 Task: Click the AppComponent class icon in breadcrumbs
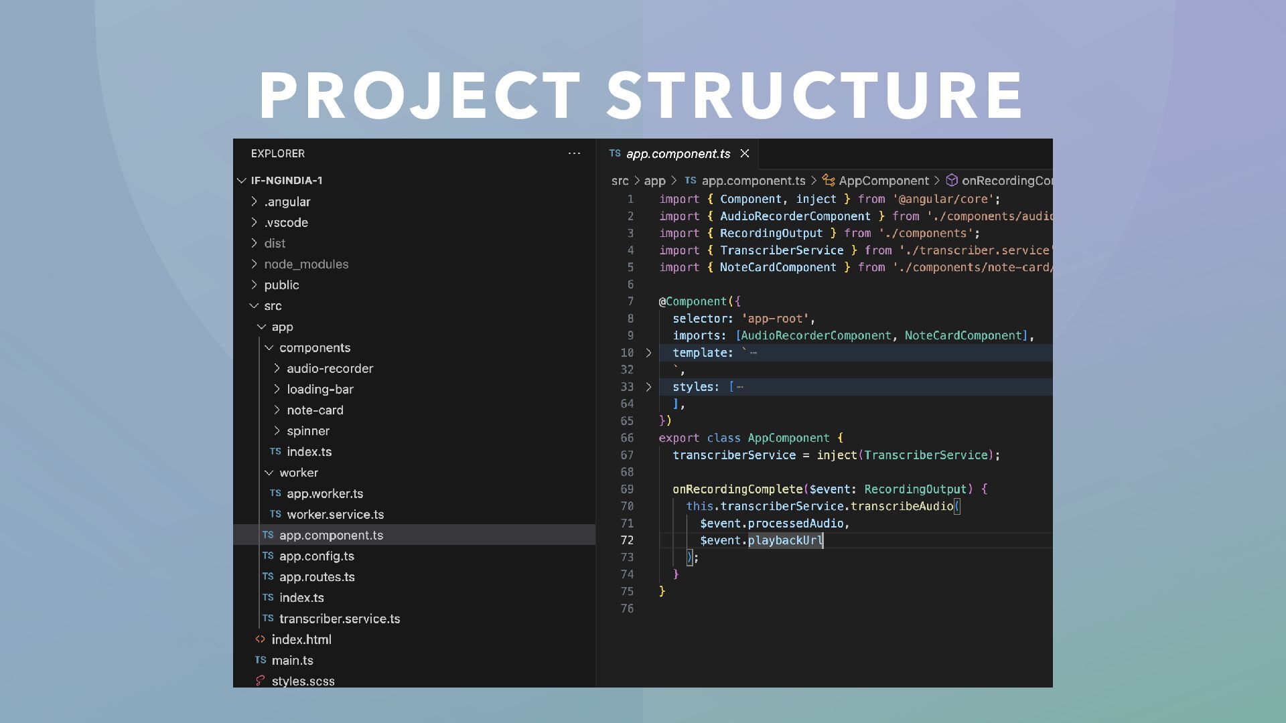[x=829, y=181]
